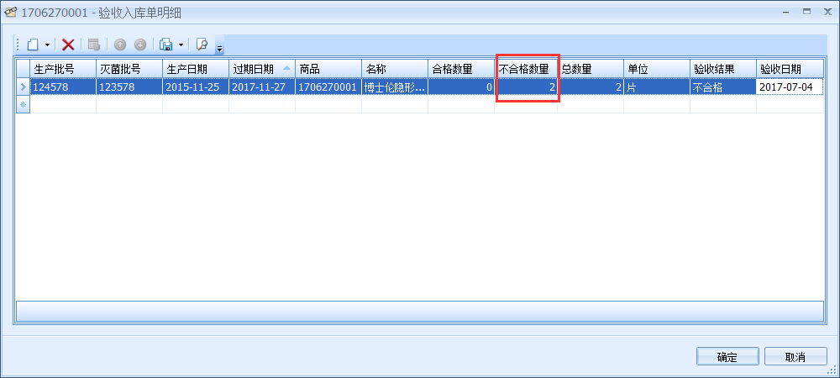Click the magnifier search icon
The image size is (840, 378).
tap(202, 45)
